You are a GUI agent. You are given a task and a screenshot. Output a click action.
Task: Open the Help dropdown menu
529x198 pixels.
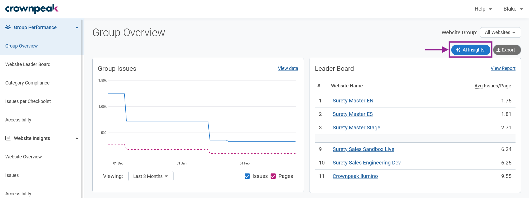(x=483, y=9)
